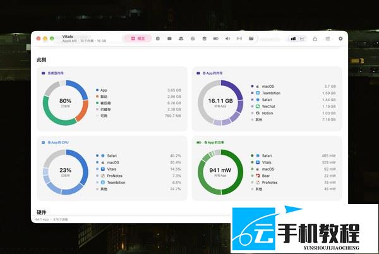Click the 465 mW Safari power value

pos(328,155)
